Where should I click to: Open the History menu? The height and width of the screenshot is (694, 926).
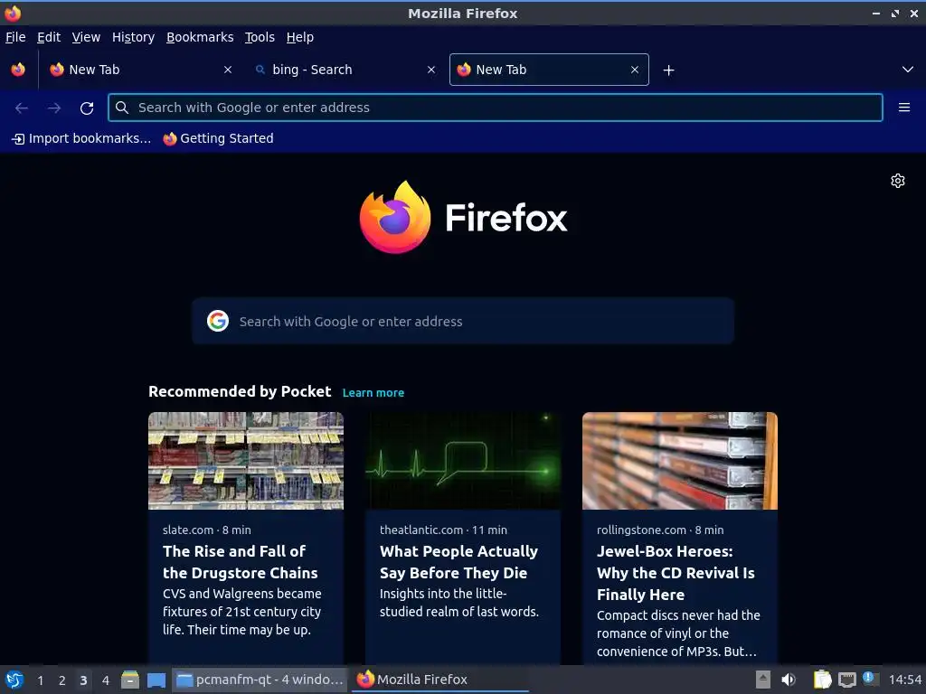134,37
